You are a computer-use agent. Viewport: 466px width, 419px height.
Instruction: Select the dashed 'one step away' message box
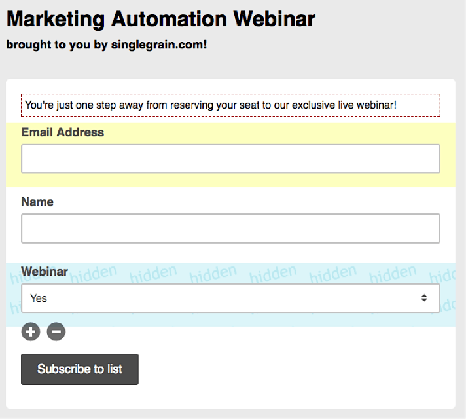tap(230, 105)
